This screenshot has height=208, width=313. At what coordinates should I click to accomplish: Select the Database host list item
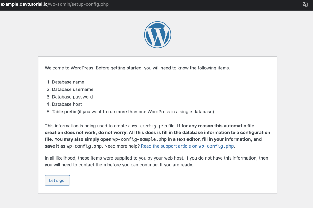(x=67, y=104)
